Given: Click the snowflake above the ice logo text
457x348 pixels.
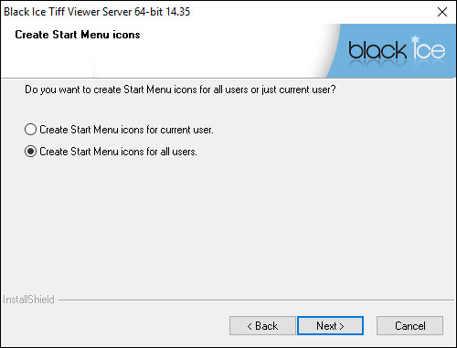Looking at the screenshot, I should point(415,39).
